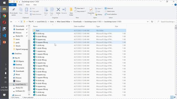Viewport: 177px width, 99px height.
Task: Open OneDrive in the navigation pane
Action: (17, 54)
